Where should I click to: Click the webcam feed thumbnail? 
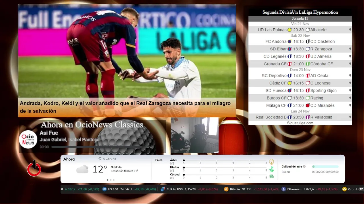195,135
